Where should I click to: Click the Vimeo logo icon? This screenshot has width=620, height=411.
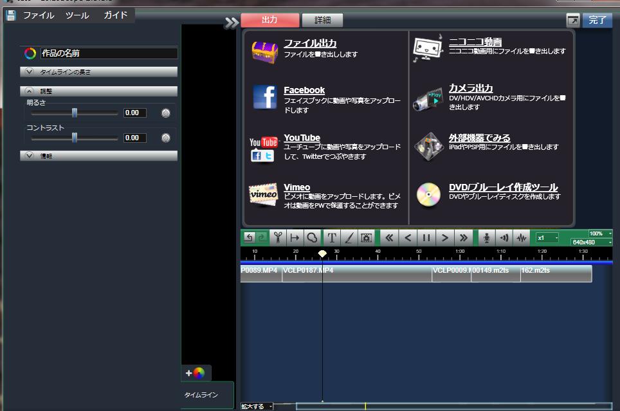tap(263, 195)
